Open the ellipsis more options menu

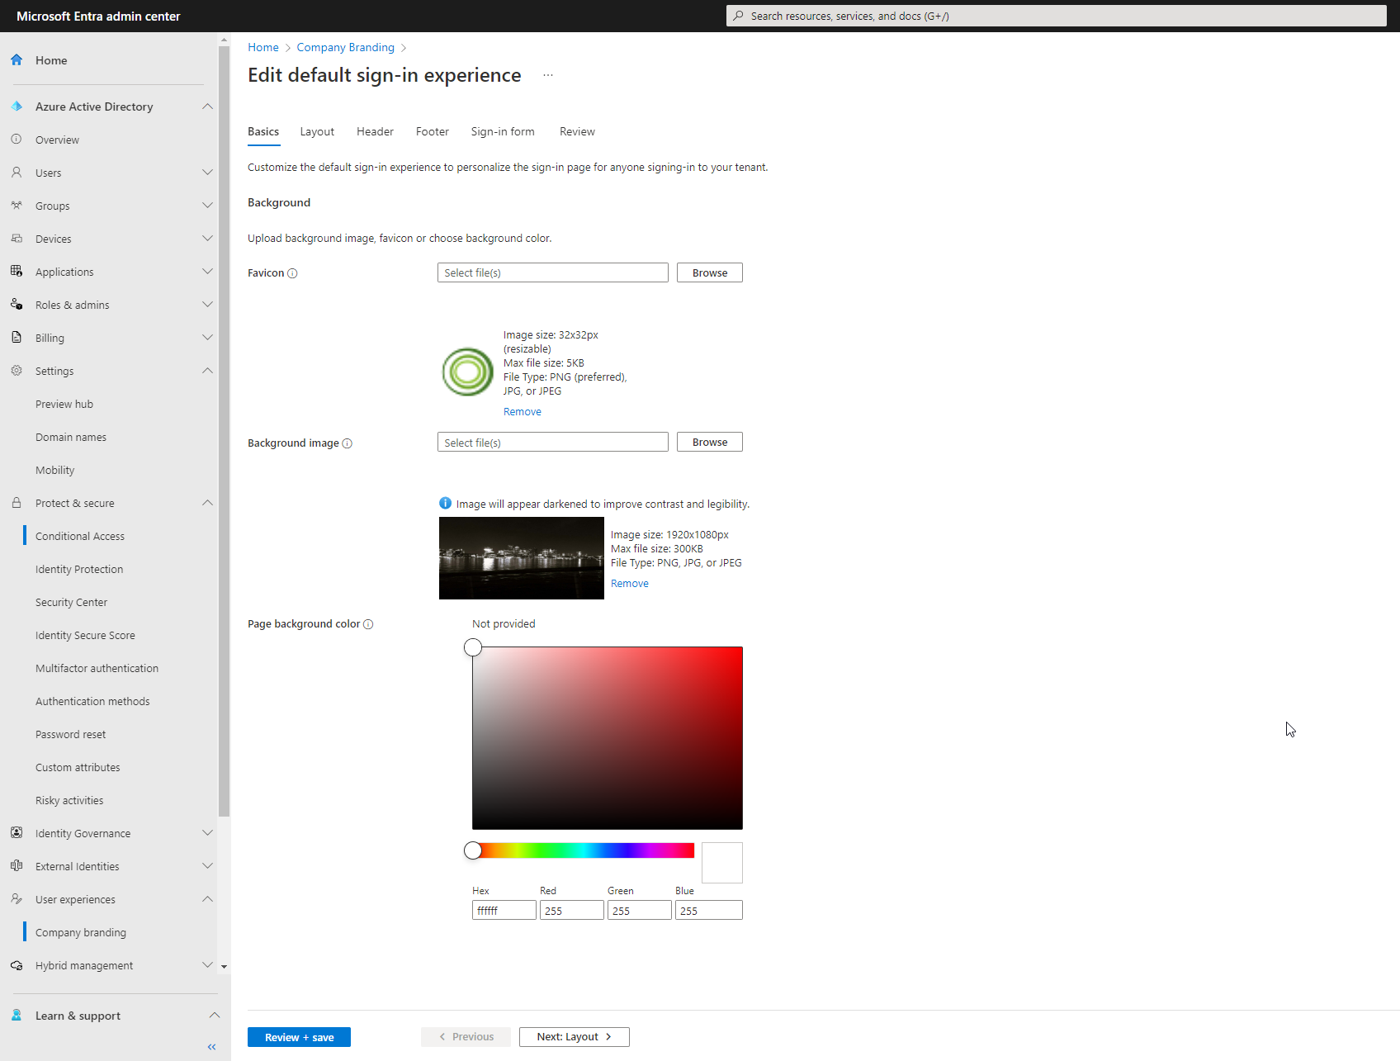point(548,75)
